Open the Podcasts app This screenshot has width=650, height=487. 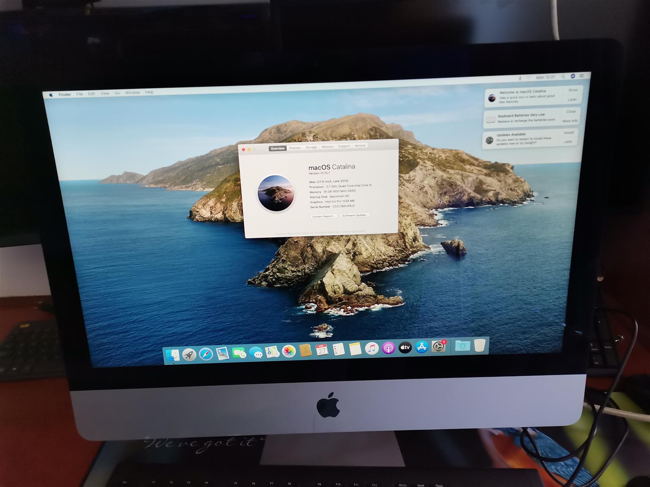[388, 348]
